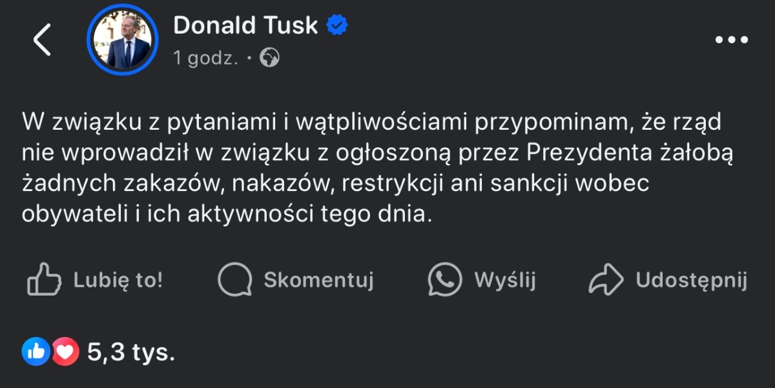Open the '5,3 tys.' reactions count
The height and width of the screenshot is (388, 775).
[x=130, y=352]
